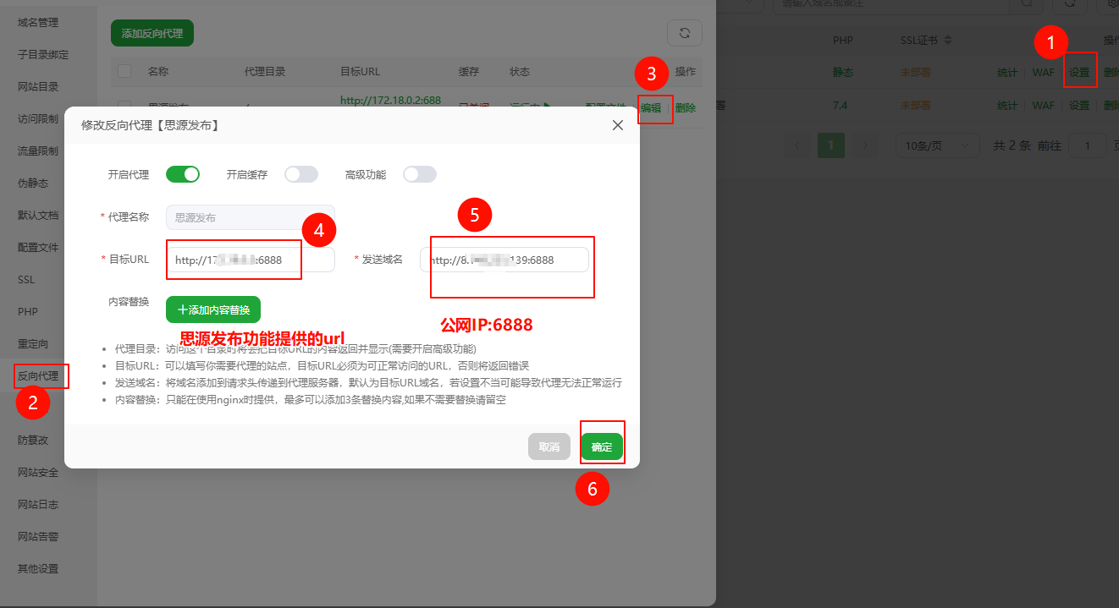This screenshot has width=1119, height=608.
Task: Click the 添加内容替换 button
Action: coord(213,309)
